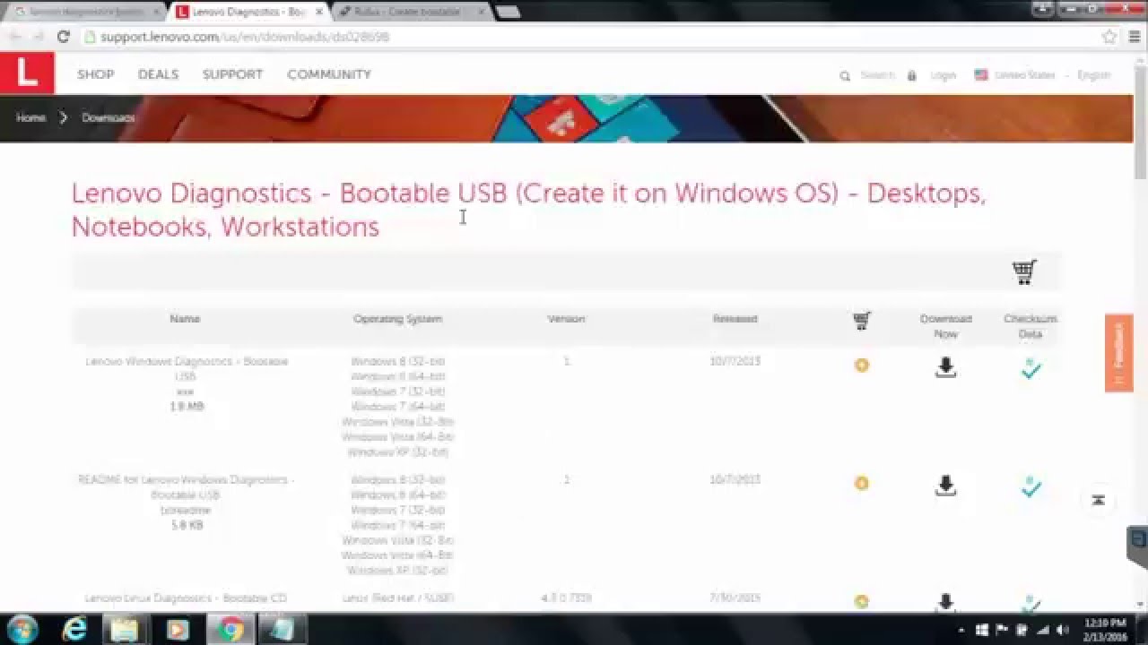Click the orange Feedback tab
Image resolution: width=1148 pixels, height=645 pixels.
click(x=1118, y=353)
